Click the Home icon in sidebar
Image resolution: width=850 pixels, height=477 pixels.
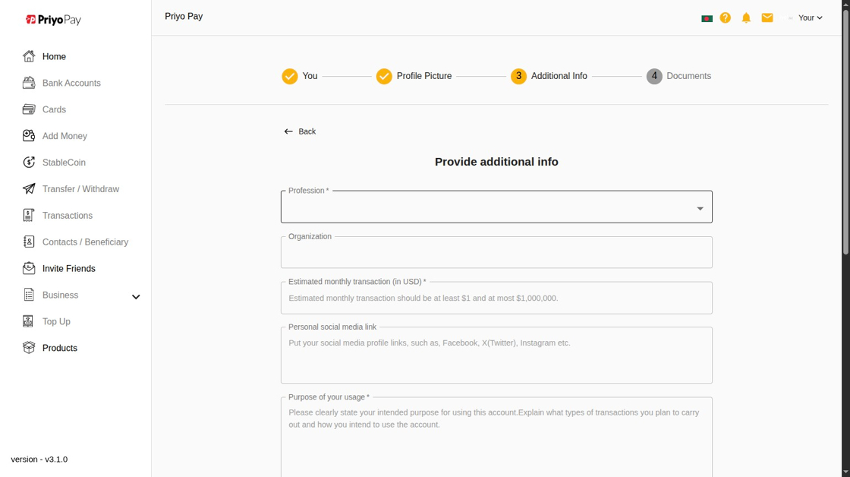[29, 56]
